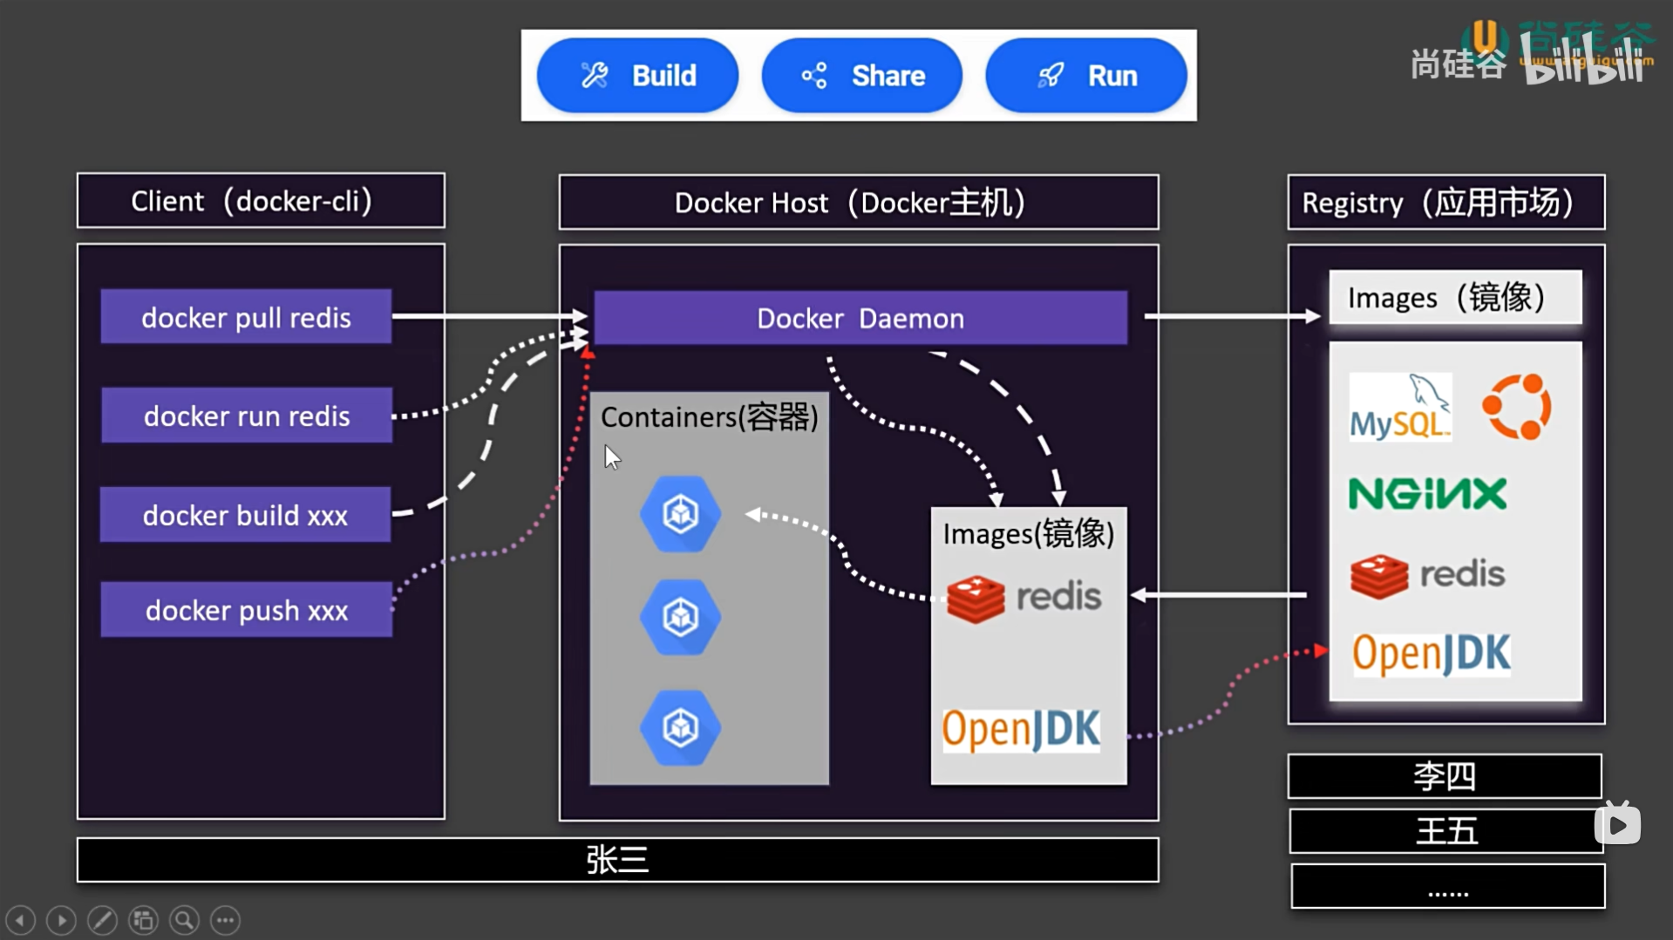Image resolution: width=1673 pixels, height=940 pixels.
Task: Select the OpenJDK logo in the Registry
Action: tap(1430, 653)
